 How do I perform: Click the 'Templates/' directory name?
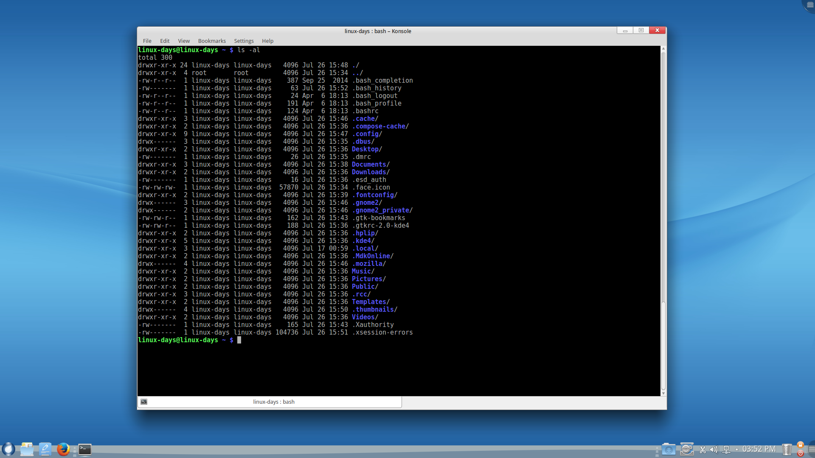click(x=371, y=302)
